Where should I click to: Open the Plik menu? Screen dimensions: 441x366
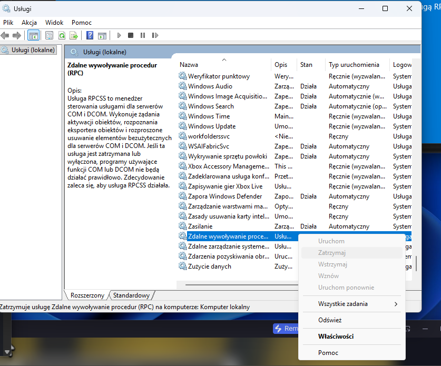(x=8, y=23)
